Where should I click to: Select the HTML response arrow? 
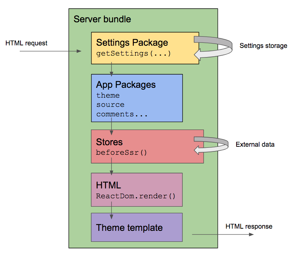tap(222, 234)
